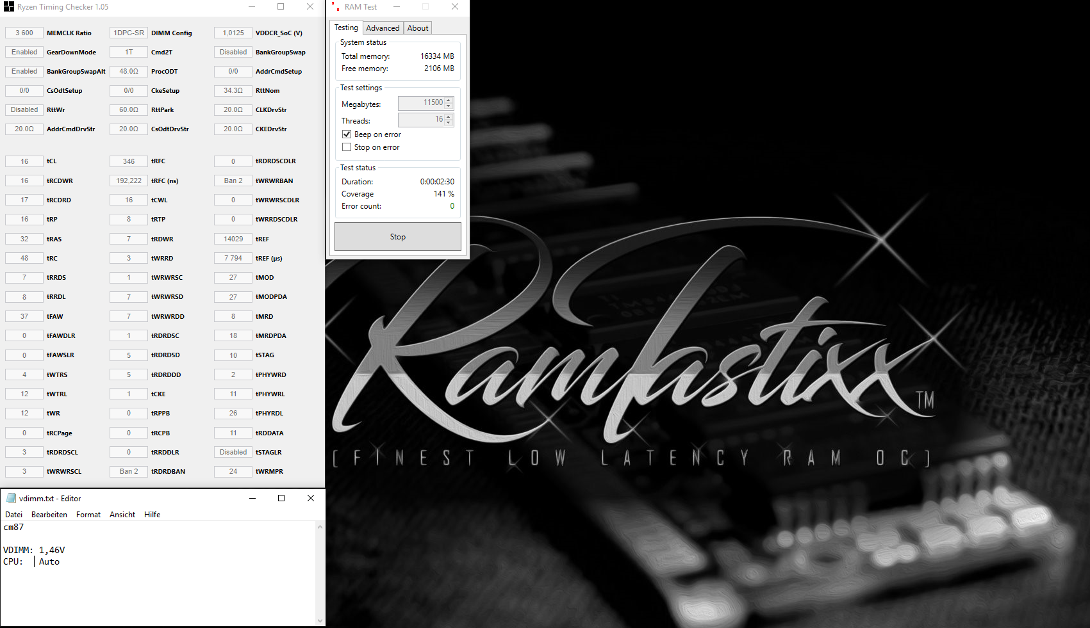Open the About tab in RAM Test
1090x628 pixels.
[418, 28]
